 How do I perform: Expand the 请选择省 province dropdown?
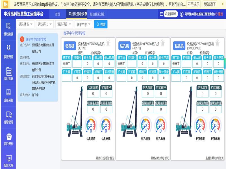(26, 25)
